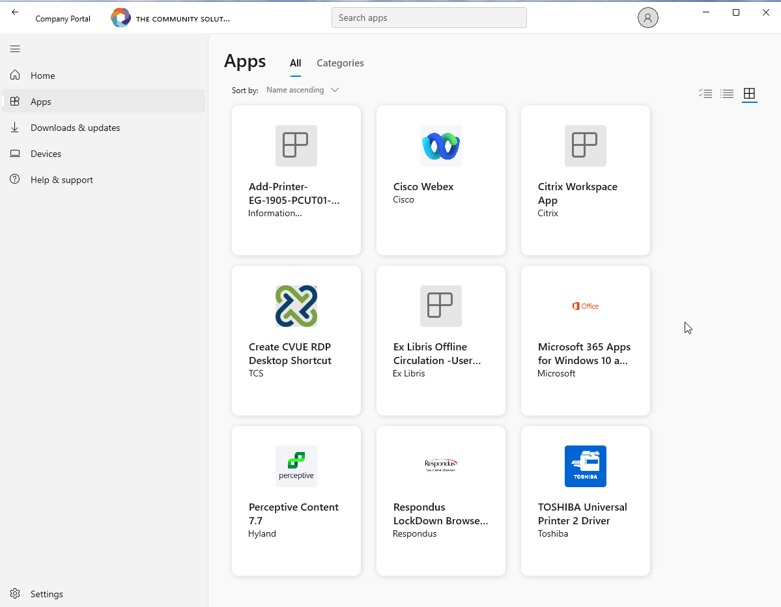Switch to tile grid view icon
781x607 pixels.
(x=749, y=94)
